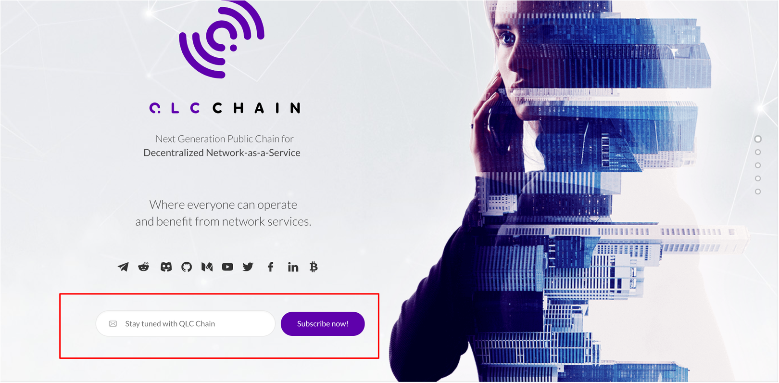Open the Facebook page icon
The width and height of the screenshot is (779, 383).
pos(271,267)
